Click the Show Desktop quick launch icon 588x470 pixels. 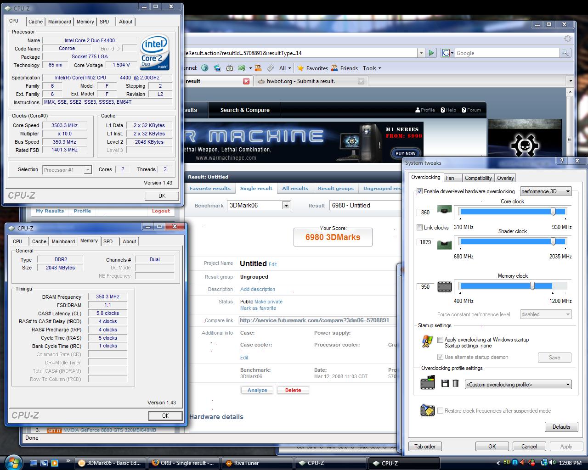point(34,463)
